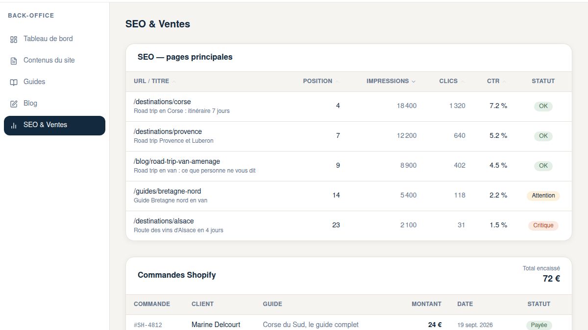Click title 'Road trip en Corse : itinéraire 7 jours'
The image size is (588, 330).
(182, 111)
